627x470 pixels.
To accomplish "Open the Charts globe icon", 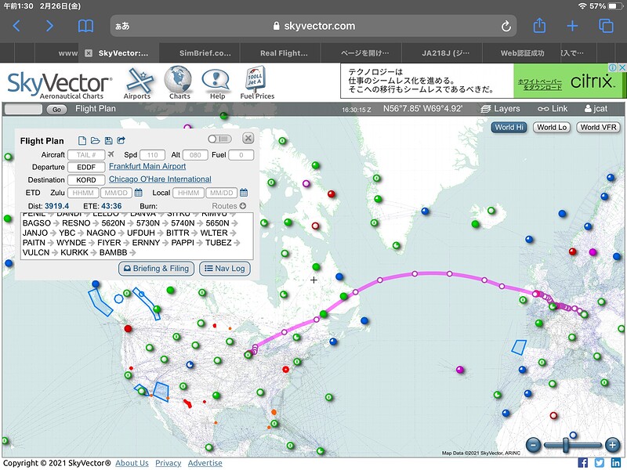I will pos(179,83).
